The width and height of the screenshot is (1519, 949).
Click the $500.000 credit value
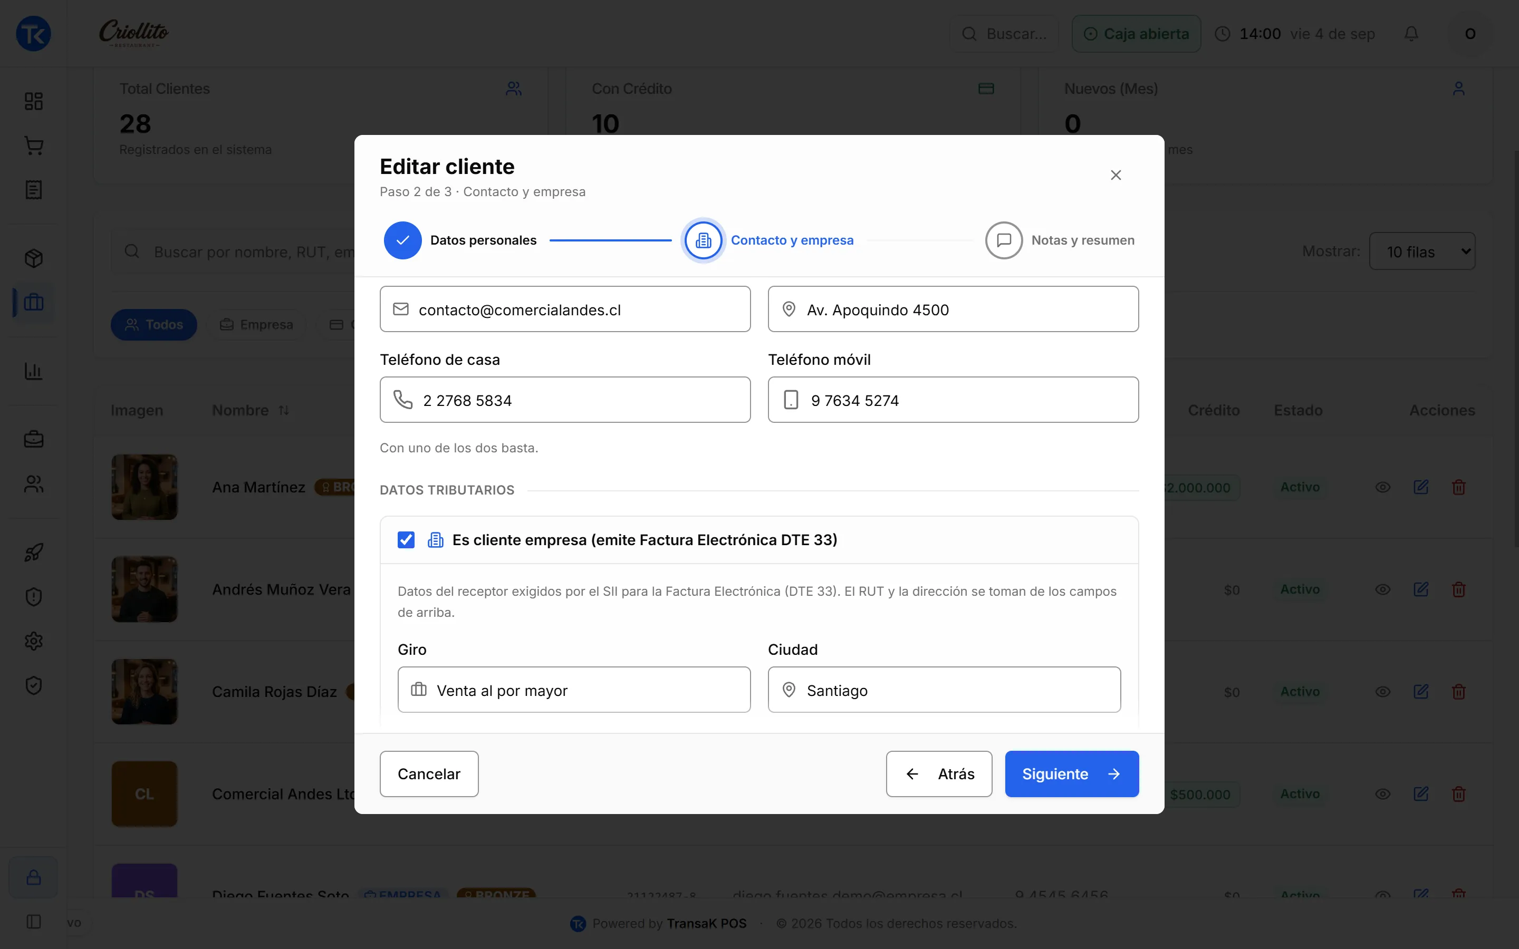[x=1199, y=795]
